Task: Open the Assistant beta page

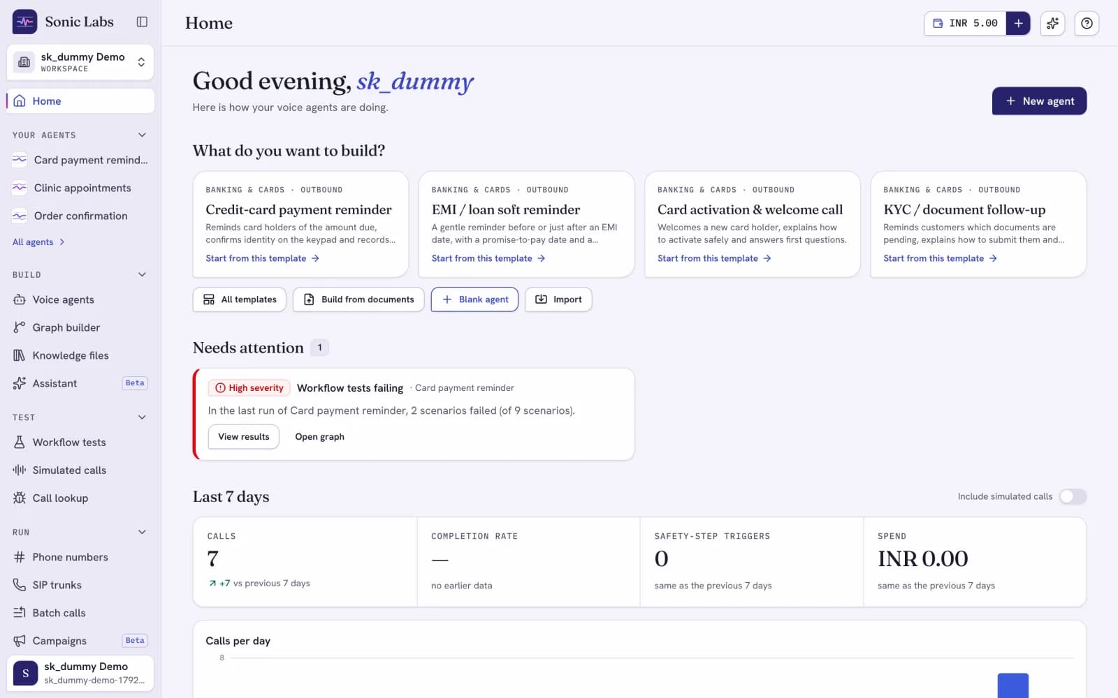Action: point(80,383)
